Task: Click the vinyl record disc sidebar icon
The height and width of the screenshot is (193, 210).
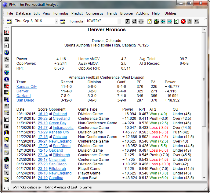Action: click(7, 160)
